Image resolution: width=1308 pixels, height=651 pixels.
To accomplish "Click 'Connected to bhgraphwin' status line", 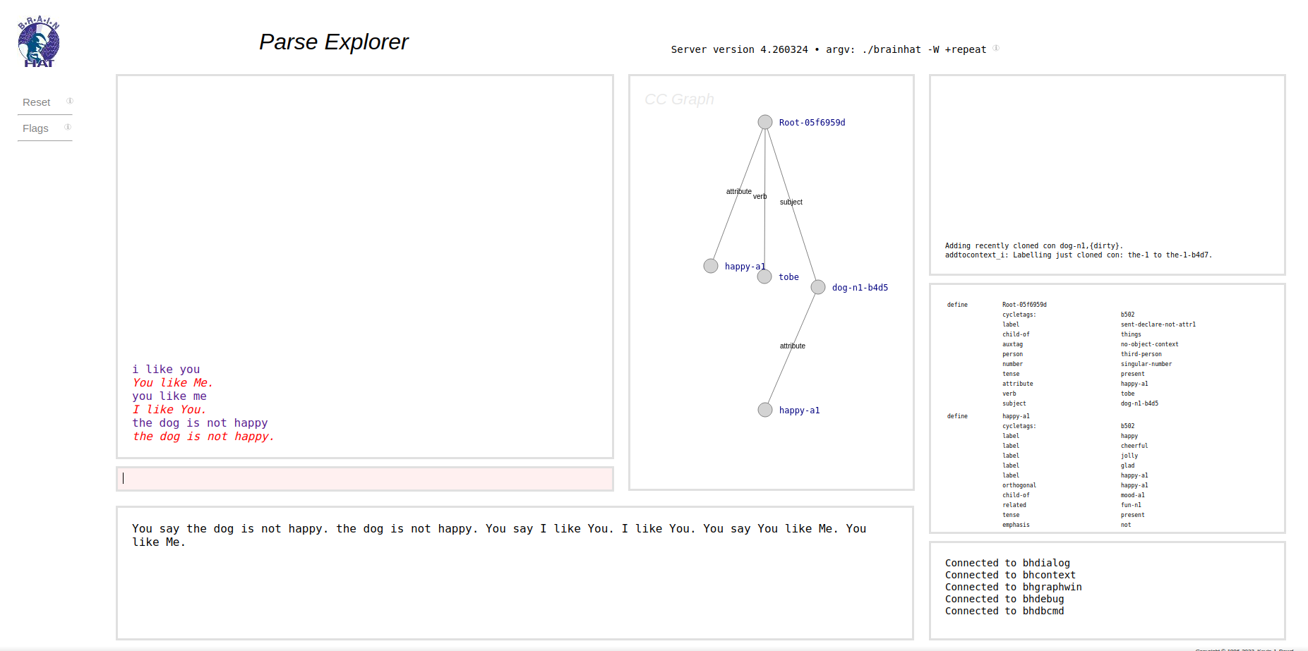I will 1013,587.
